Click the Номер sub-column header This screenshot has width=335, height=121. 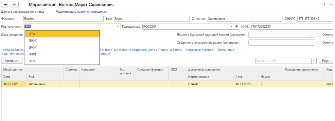click(x=271, y=77)
